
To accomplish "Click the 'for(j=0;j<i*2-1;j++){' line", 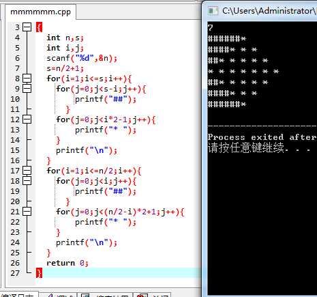I will coord(106,119).
